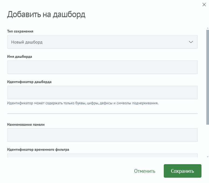Viewport: 209px width, 183px height.
Task: Cancel with the Отменить link
Action: pos(145,171)
